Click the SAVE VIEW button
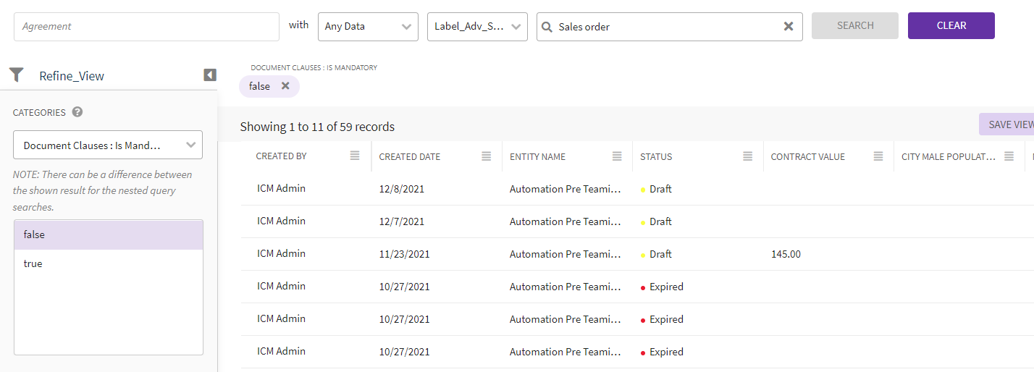Viewport: 1034px width, 372px height. (x=1009, y=124)
